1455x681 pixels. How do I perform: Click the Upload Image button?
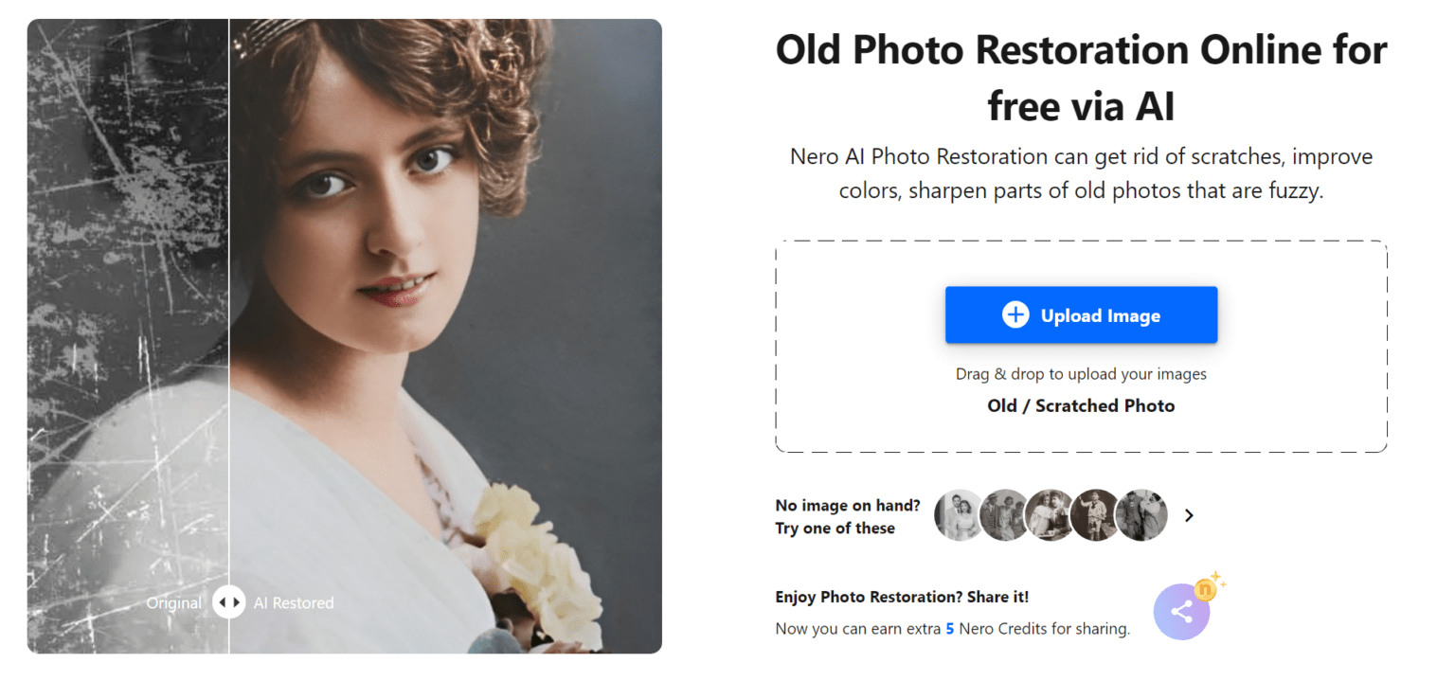(x=1080, y=314)
